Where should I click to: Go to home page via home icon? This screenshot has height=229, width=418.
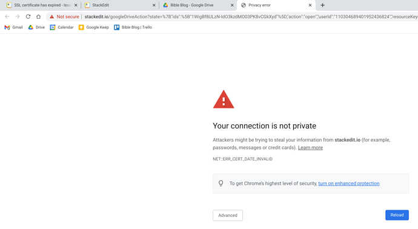coord(38,16)
